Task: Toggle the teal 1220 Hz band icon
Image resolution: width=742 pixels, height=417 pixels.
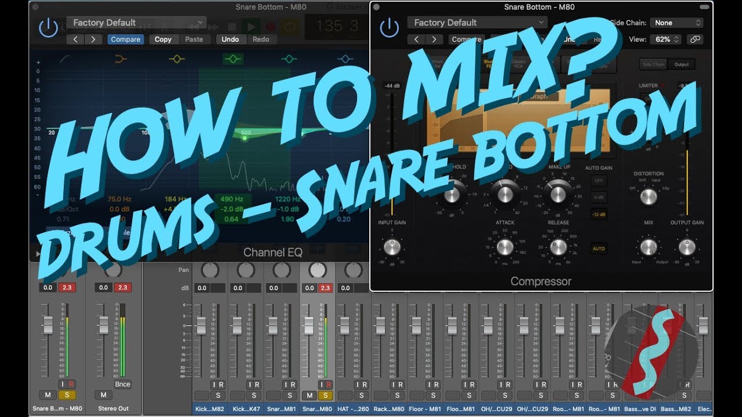Action: 289,58
